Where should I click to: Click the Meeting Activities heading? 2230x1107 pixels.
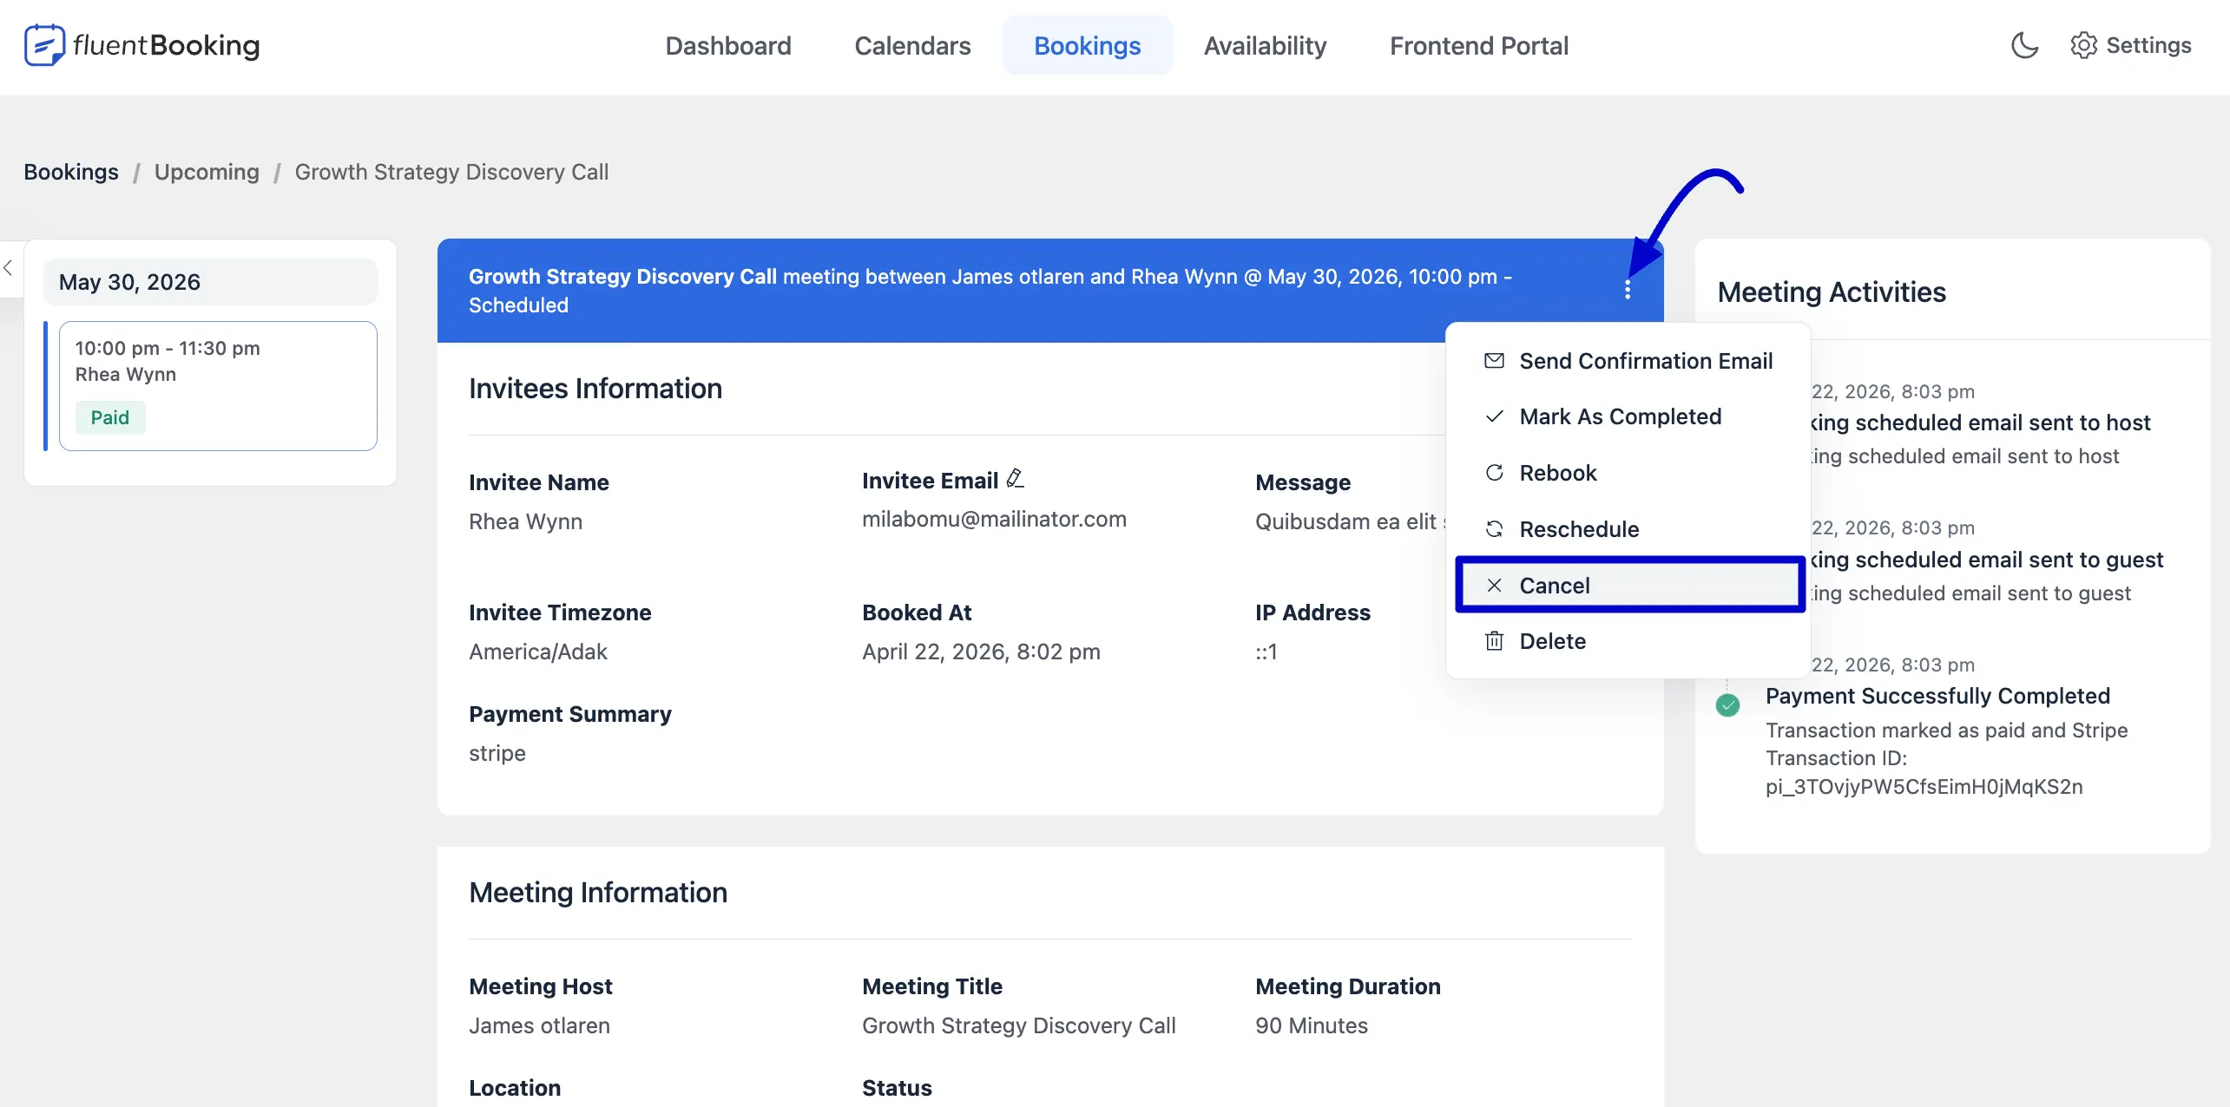[x=1831, y=292]
